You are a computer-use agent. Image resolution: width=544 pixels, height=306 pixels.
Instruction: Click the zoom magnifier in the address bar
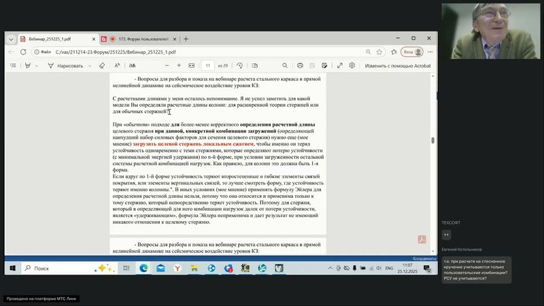pos(368,52)
